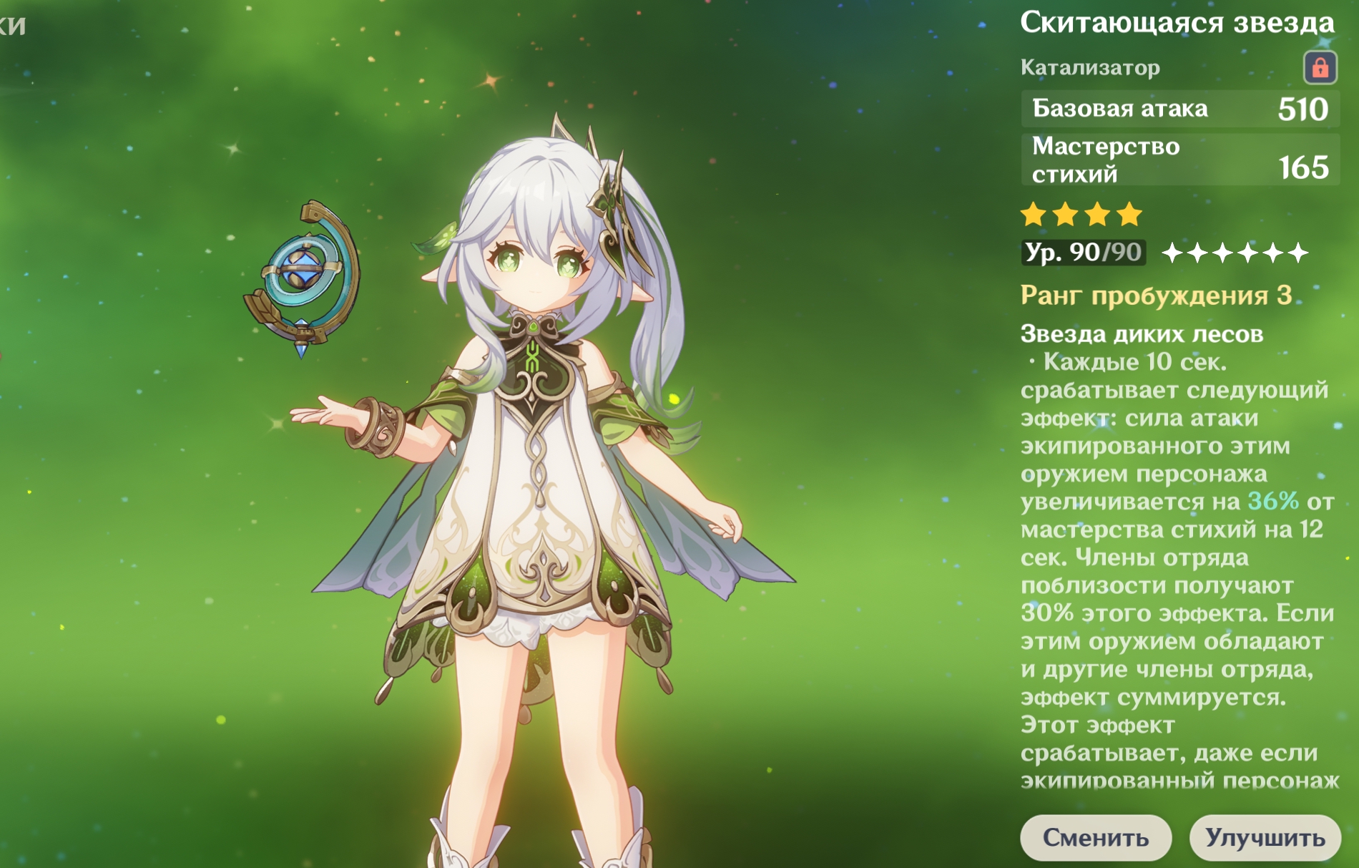
Task: Click the Катализатор weapon type label
Action: click(x=1090, y=67)
